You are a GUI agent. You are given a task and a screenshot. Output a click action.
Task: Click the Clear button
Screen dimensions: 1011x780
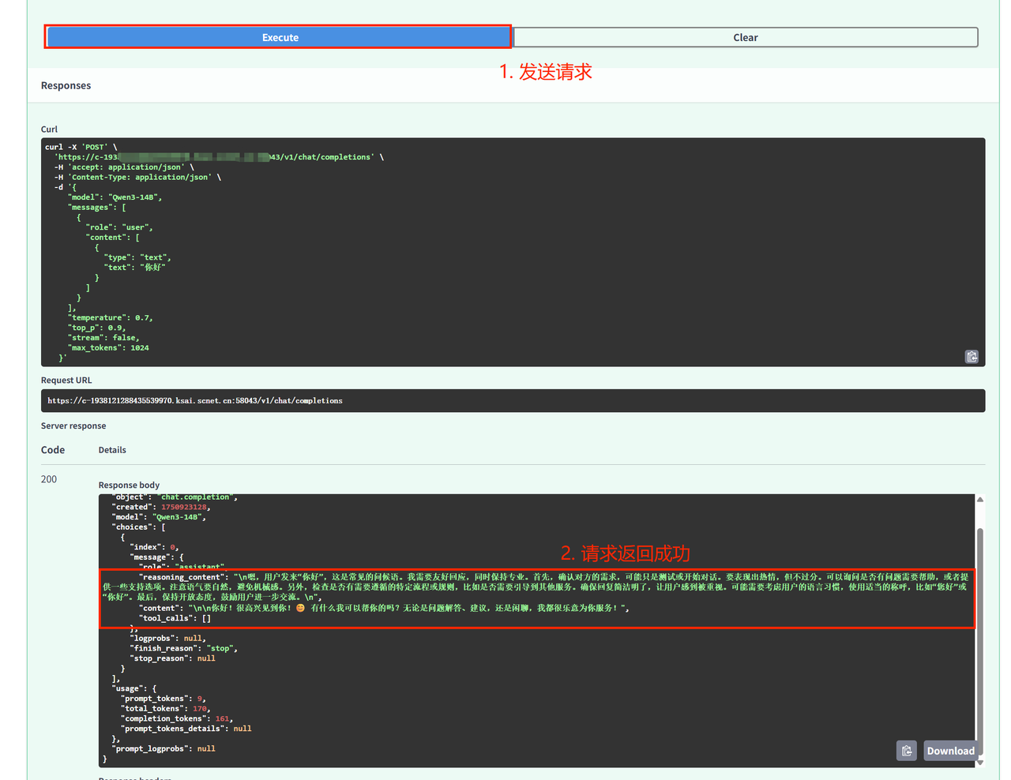746,37
